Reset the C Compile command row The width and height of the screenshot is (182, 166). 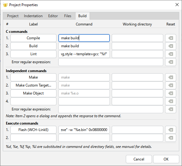pos(171,38)
